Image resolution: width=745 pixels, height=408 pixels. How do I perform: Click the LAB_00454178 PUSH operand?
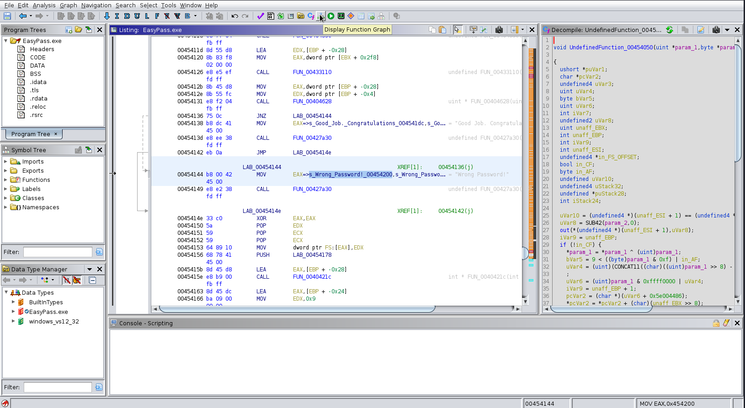[312, 255]
